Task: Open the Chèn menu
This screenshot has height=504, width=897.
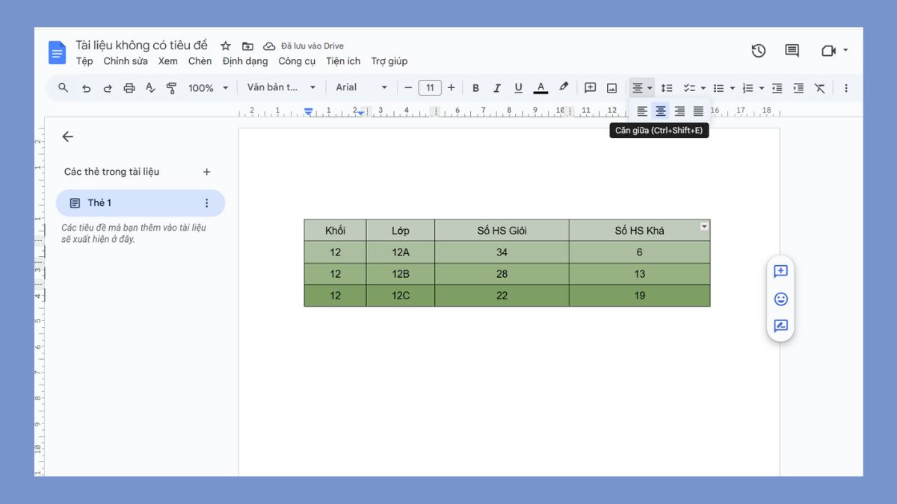Action: click(x=200, y=61)
